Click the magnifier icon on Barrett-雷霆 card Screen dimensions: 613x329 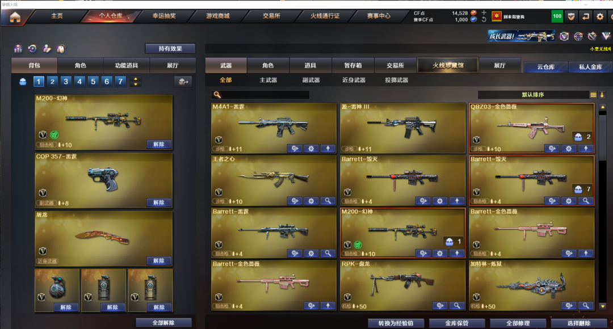point(328,253)
